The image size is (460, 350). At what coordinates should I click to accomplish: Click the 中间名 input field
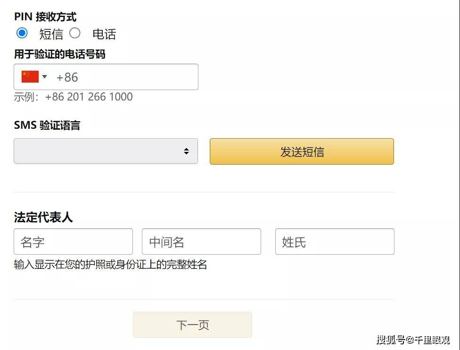tap(201, 241)
